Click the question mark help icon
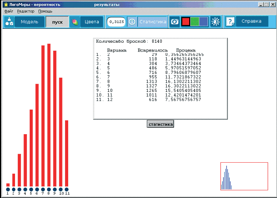 (x=230, y=22)
